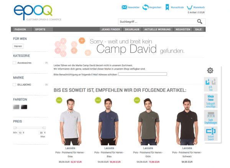The width and height of the screenshot is (230, 168).
Task: Click the price slider right handle
Action: tap(44, 128)
